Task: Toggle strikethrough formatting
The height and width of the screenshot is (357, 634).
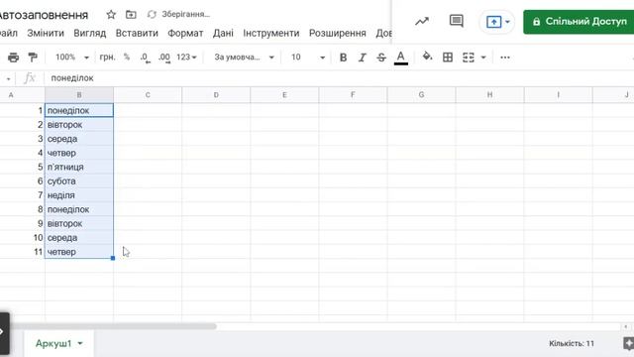Action: (380, 58)
